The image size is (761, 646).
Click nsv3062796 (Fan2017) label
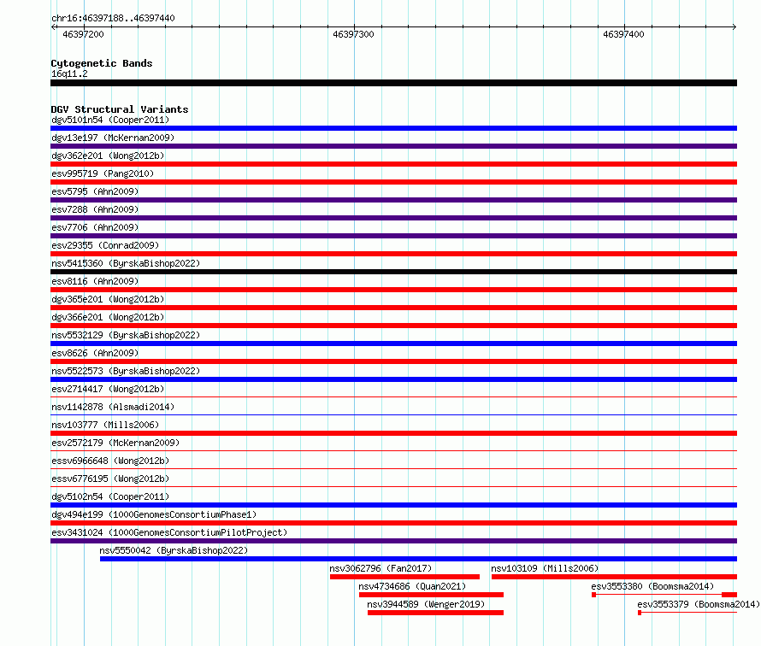click(380, 568)
